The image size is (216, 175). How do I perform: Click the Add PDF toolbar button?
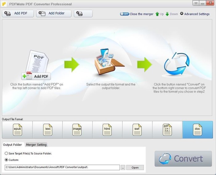click(18, 14)
